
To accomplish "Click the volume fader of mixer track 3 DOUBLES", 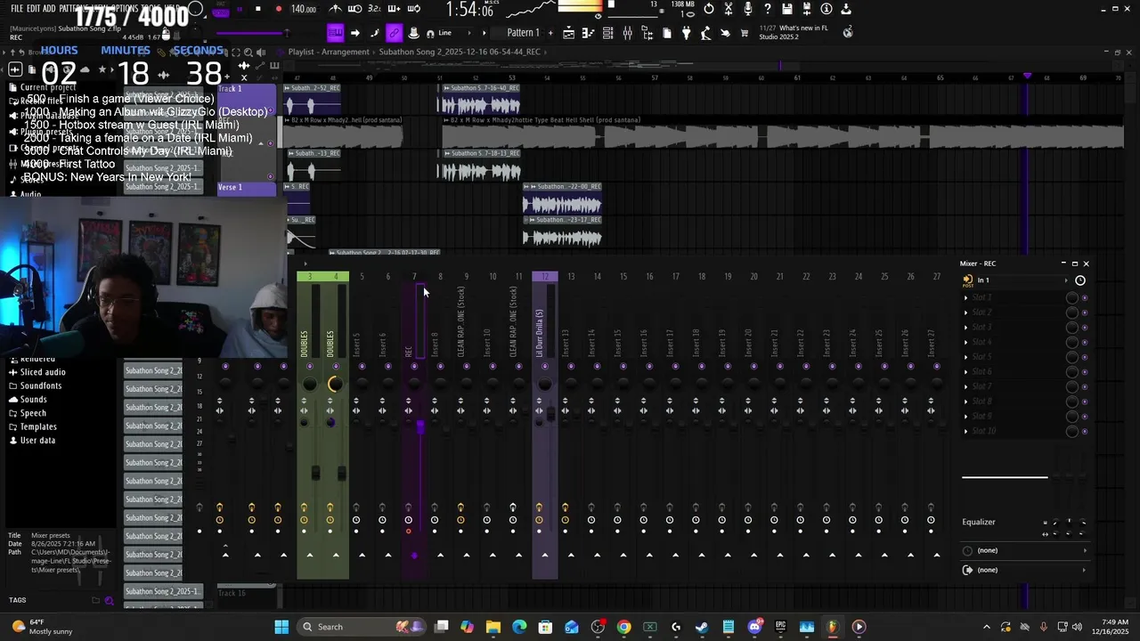I will coord(315,471).
